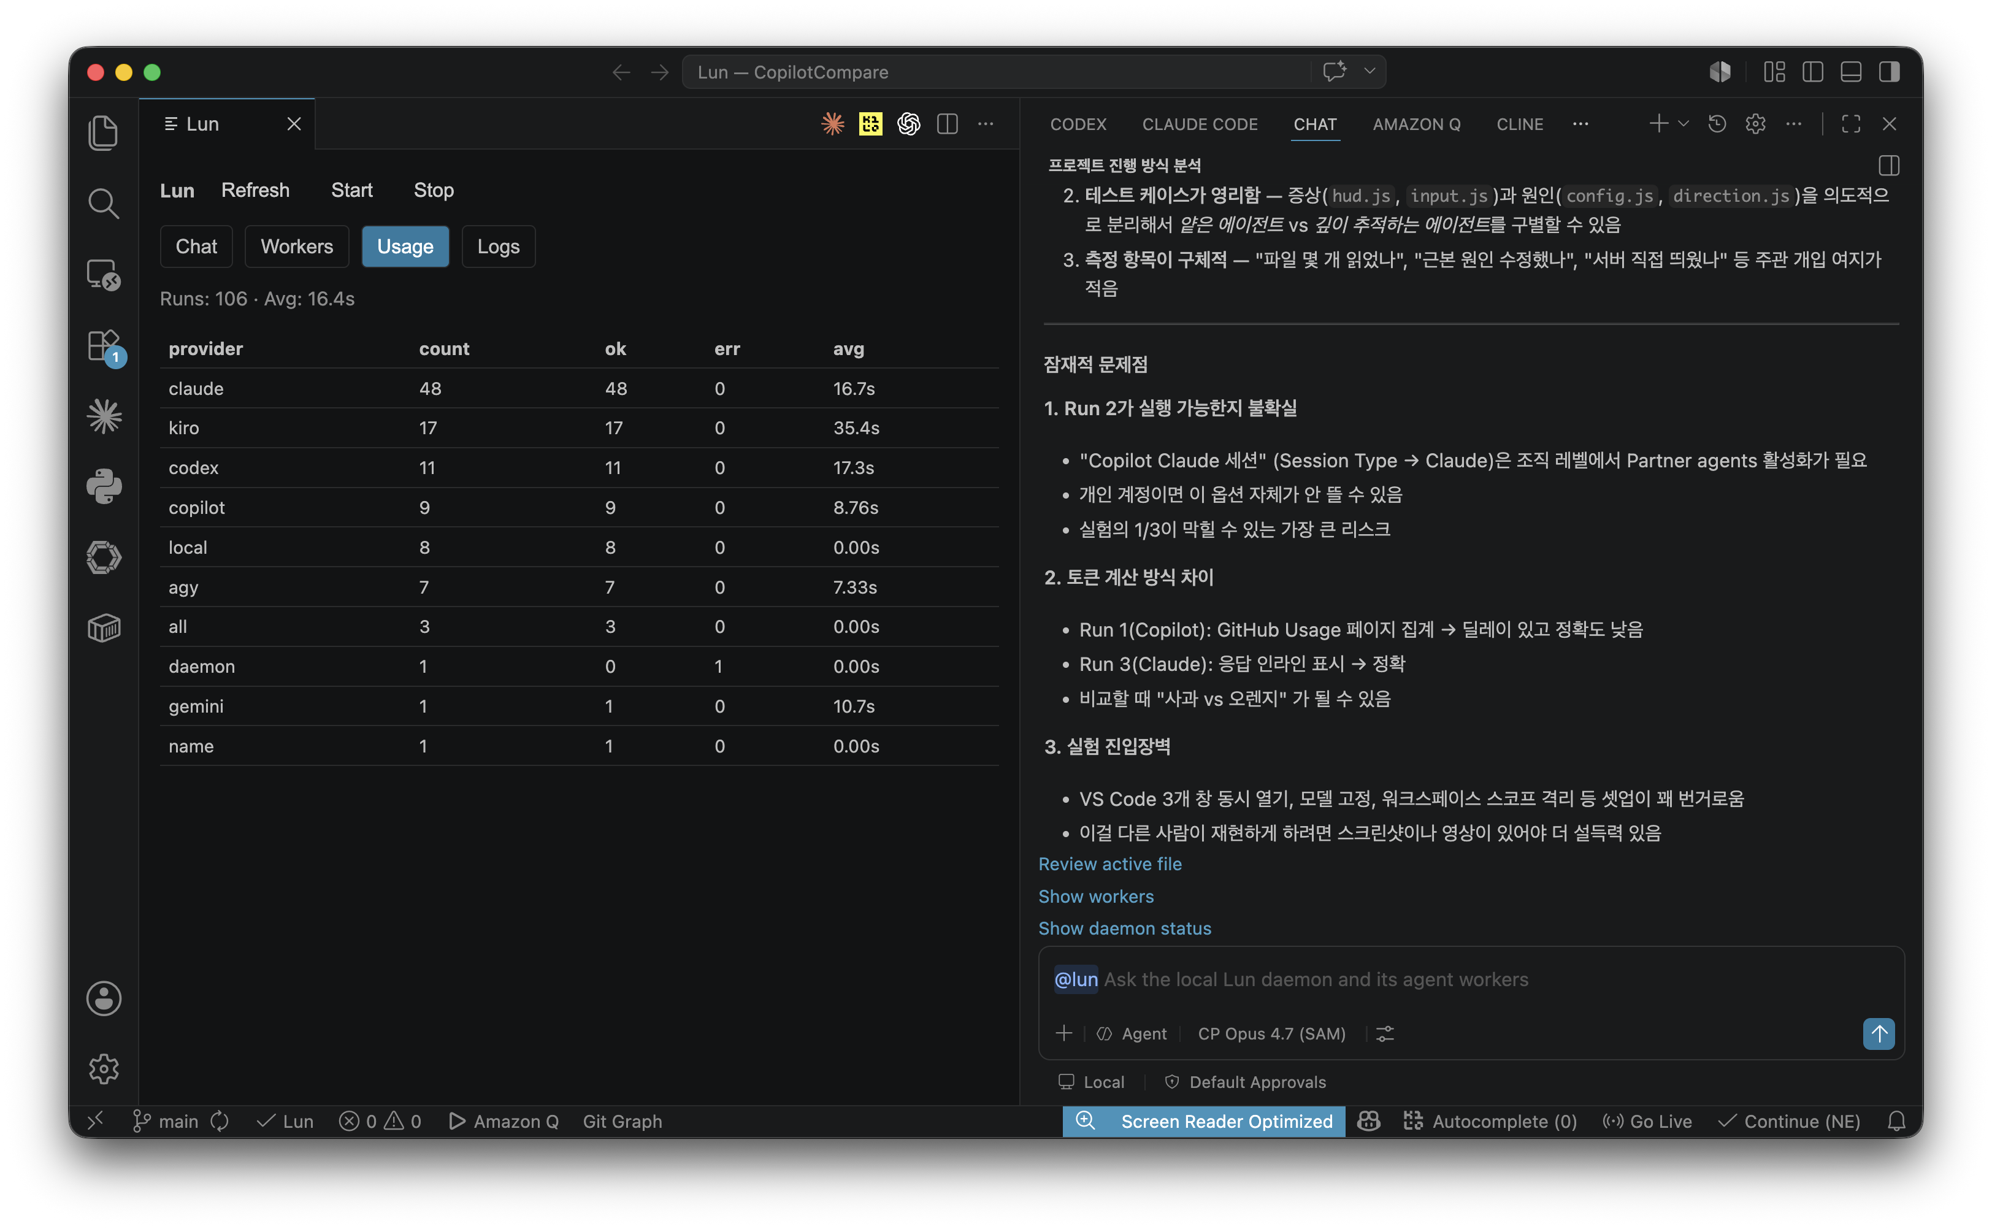1992x1229 pixels.
Task: Send the chat message with arrow button
Action: 1878,1034
